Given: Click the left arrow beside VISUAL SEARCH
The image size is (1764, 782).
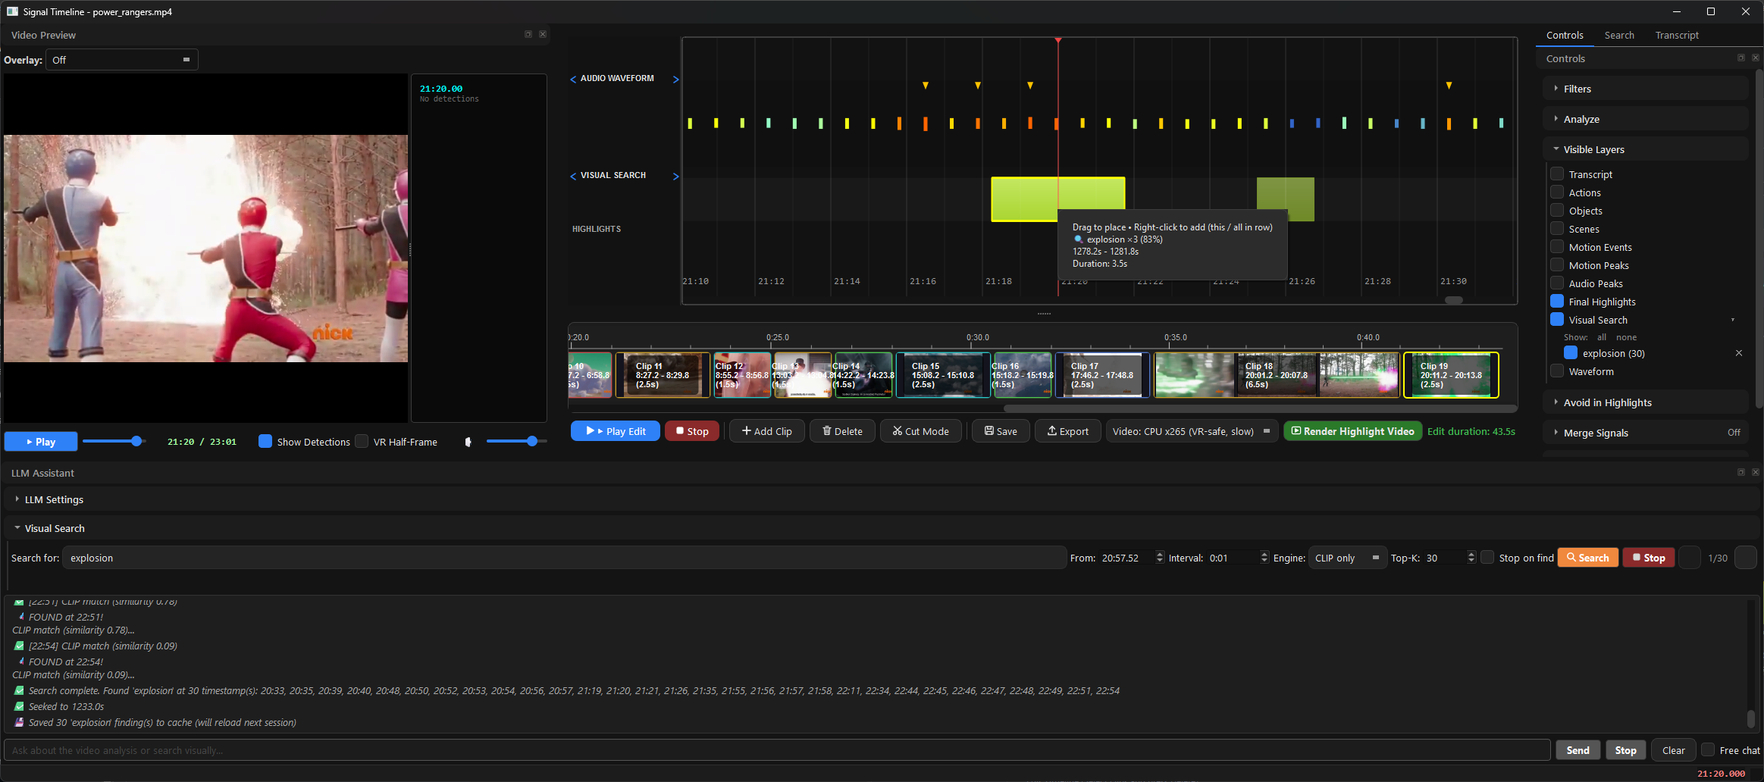Looking at the screenshot, I should (573, 176).
